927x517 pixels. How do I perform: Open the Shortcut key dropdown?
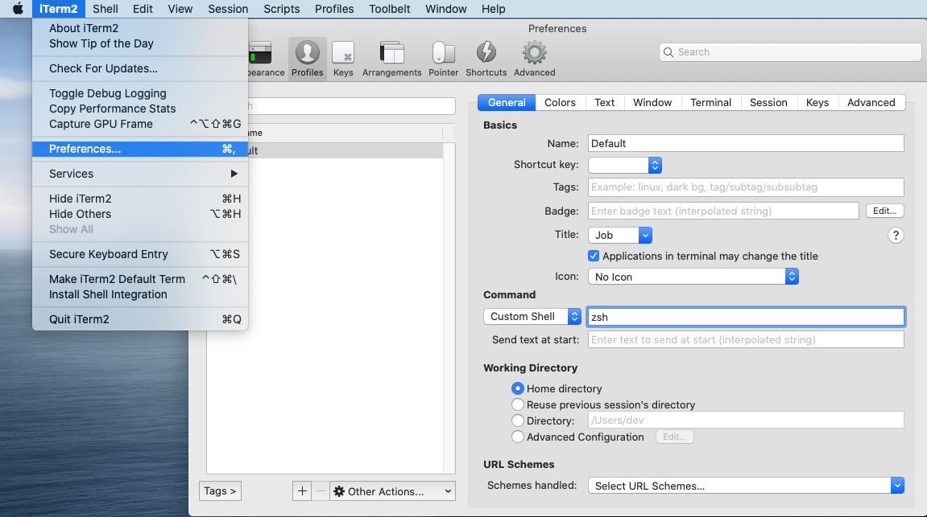(625, 166)
